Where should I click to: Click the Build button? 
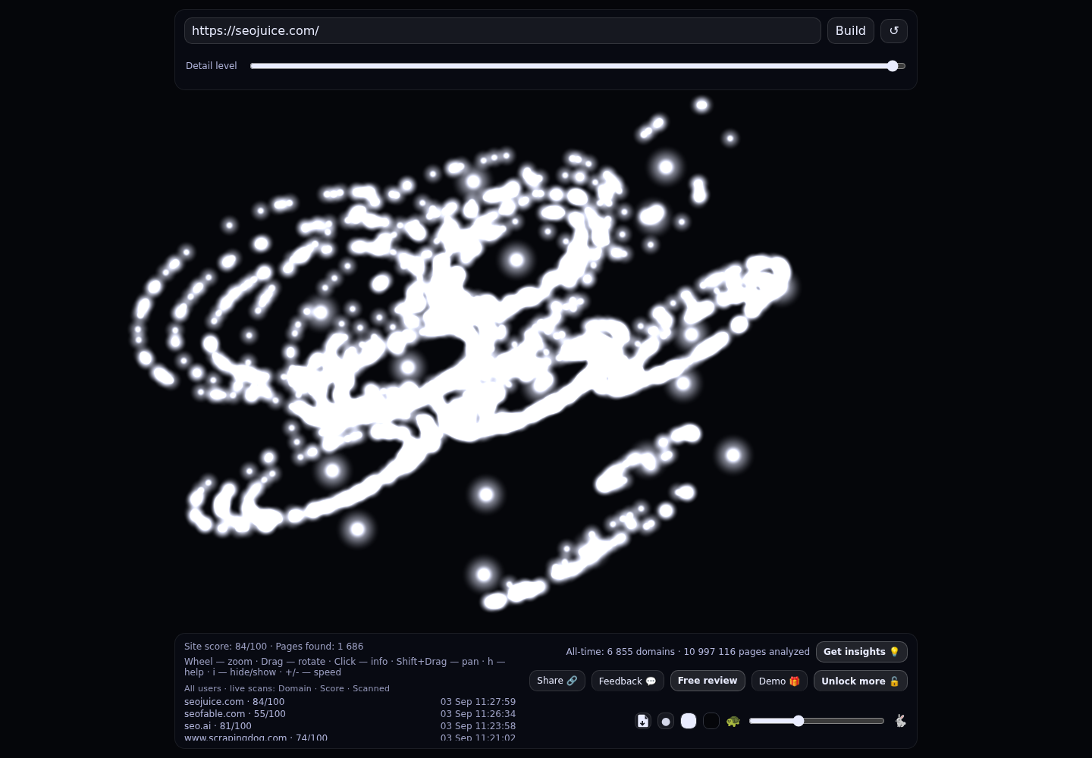[850, 31]
